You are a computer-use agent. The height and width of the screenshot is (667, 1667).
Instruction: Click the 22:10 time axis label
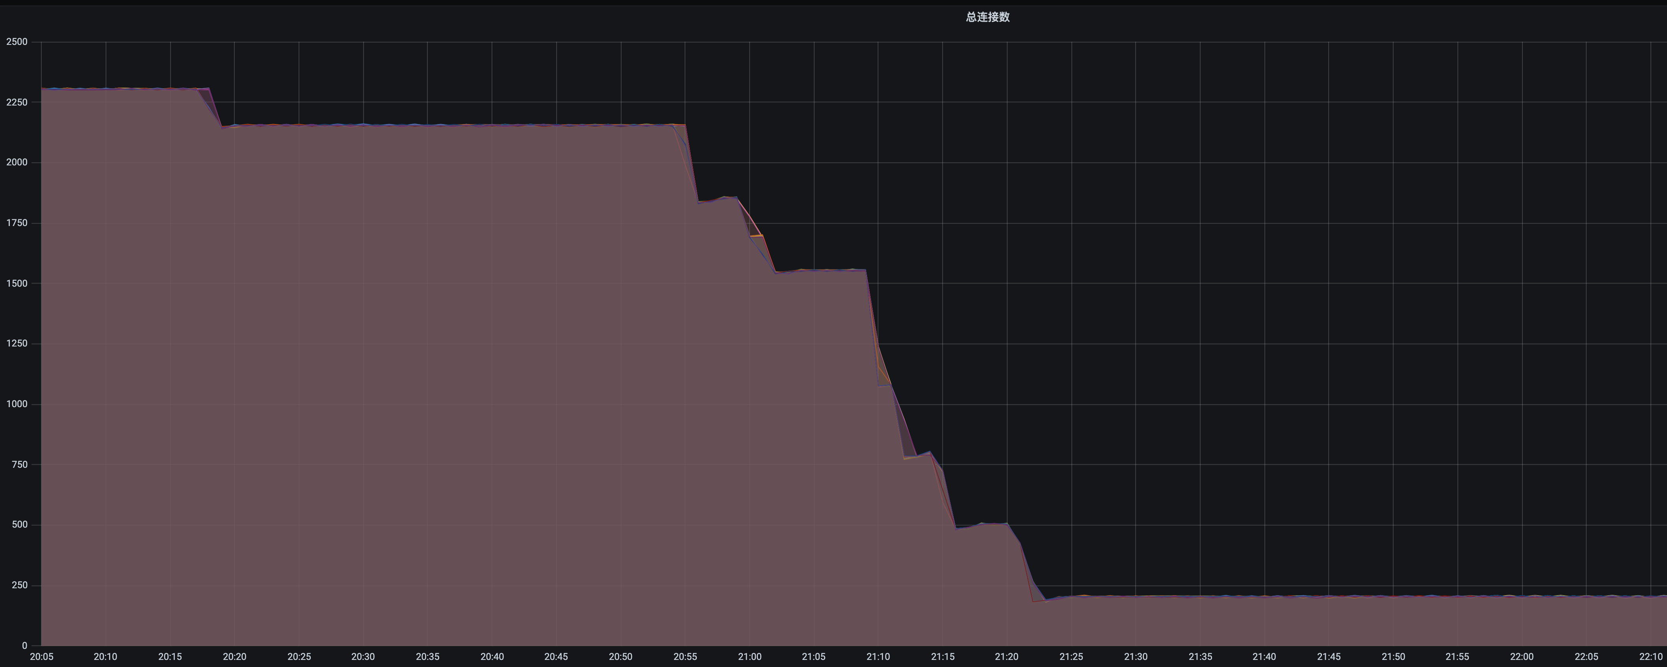coord(1650,657)
